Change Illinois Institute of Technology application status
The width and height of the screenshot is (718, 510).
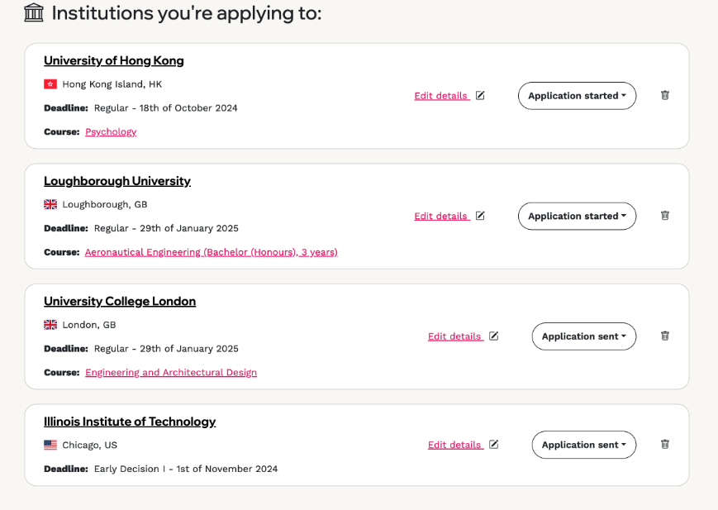point(584,445)
